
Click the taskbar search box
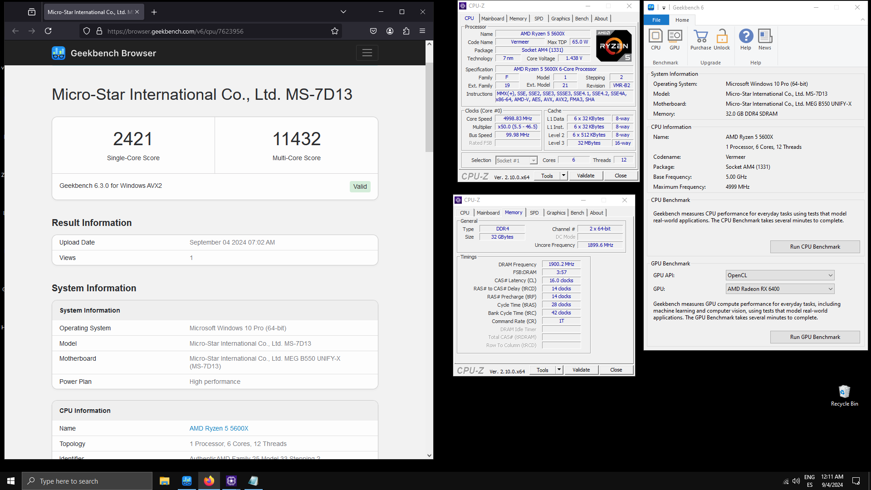pos(87,481)
